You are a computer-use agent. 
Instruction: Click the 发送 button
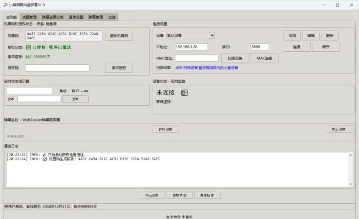pyautogui.click(x=75, y=99)
